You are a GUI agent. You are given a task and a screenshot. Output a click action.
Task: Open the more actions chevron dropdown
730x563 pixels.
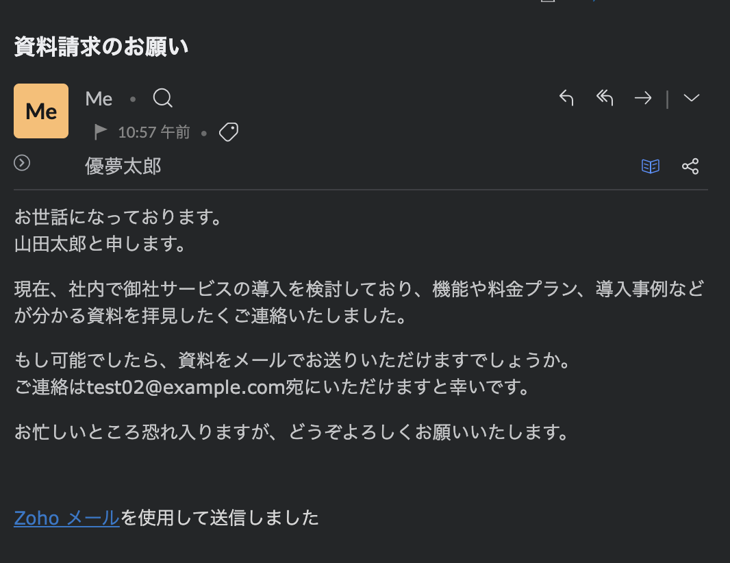692,98
